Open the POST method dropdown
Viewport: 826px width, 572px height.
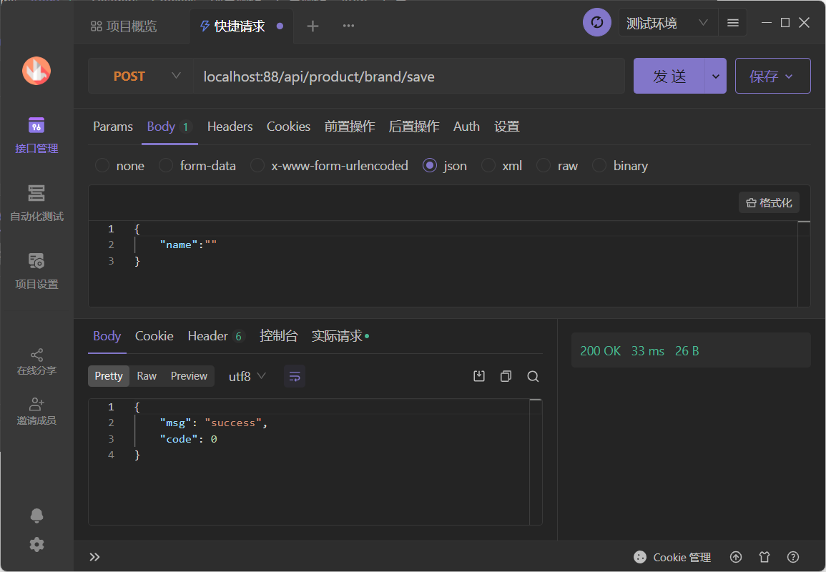141,77
